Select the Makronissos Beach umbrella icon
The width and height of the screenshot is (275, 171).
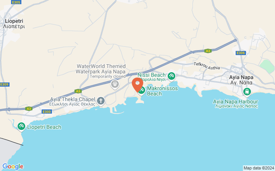point(142,90)
